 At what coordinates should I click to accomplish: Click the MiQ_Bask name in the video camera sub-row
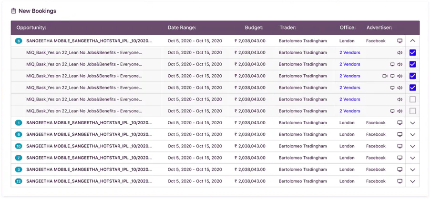click(x=84, y=76)
